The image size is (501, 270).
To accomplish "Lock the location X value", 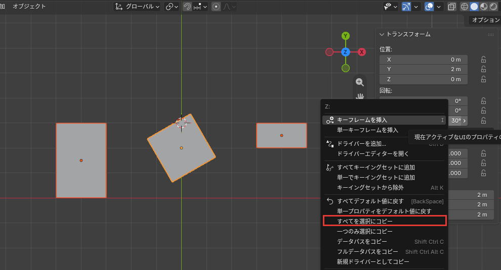I will coord(483,60).
